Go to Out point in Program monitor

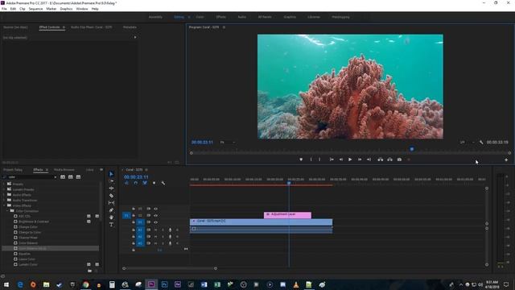pos(369,159)
